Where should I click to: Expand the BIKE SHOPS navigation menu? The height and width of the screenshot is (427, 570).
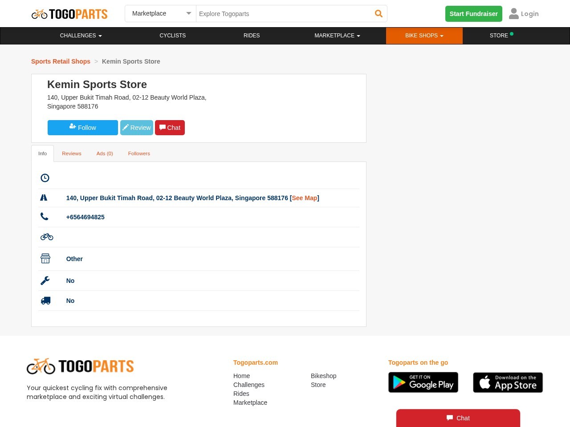(x=424, y=36)
